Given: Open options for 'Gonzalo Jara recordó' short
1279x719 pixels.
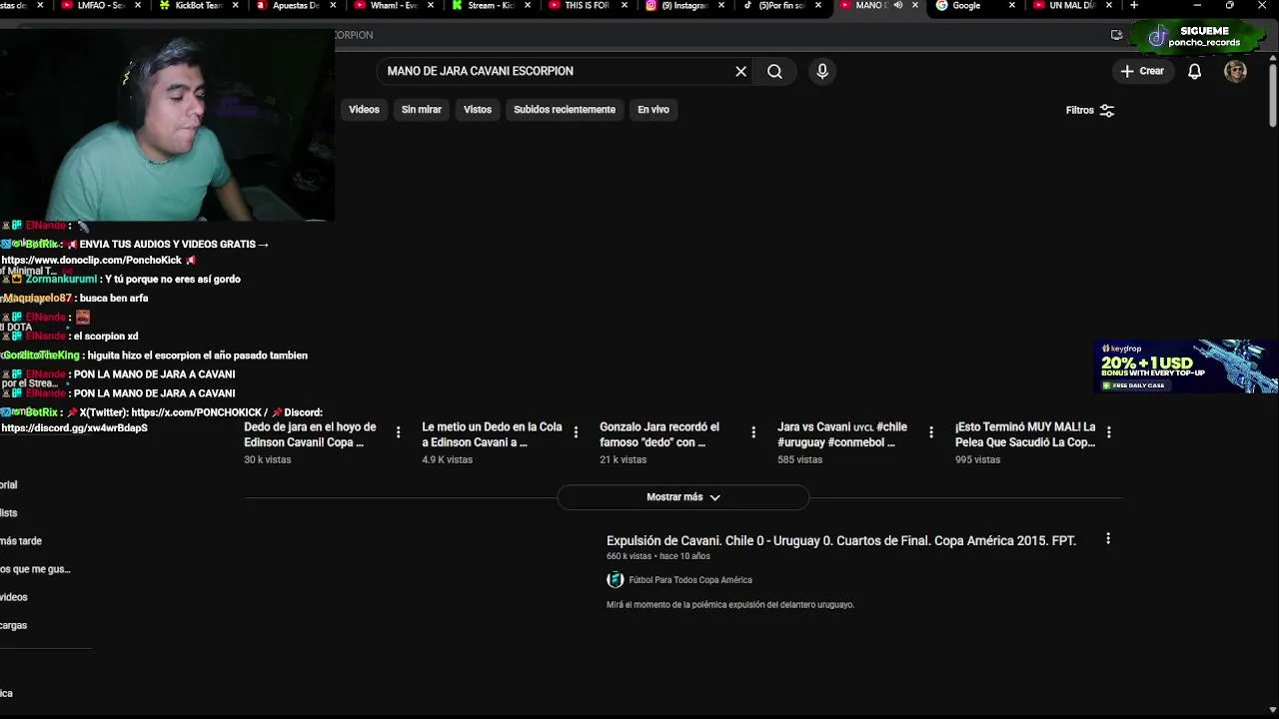Looking at the screenshot, I should [753, 432].
